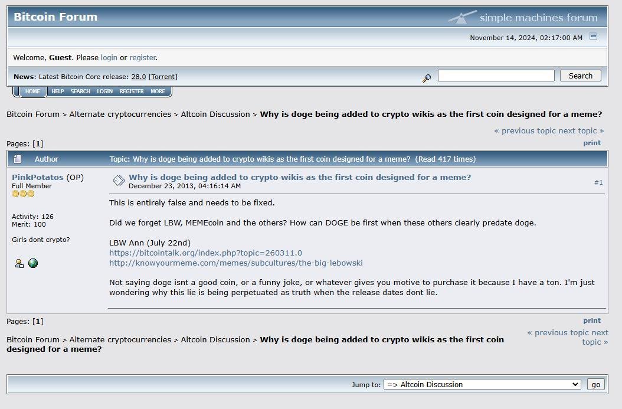Open the MORE menu item
Viewport: 622px width, 409px height.
158,91
